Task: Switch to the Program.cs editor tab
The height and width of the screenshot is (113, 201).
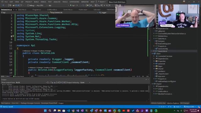Action: 36,10
